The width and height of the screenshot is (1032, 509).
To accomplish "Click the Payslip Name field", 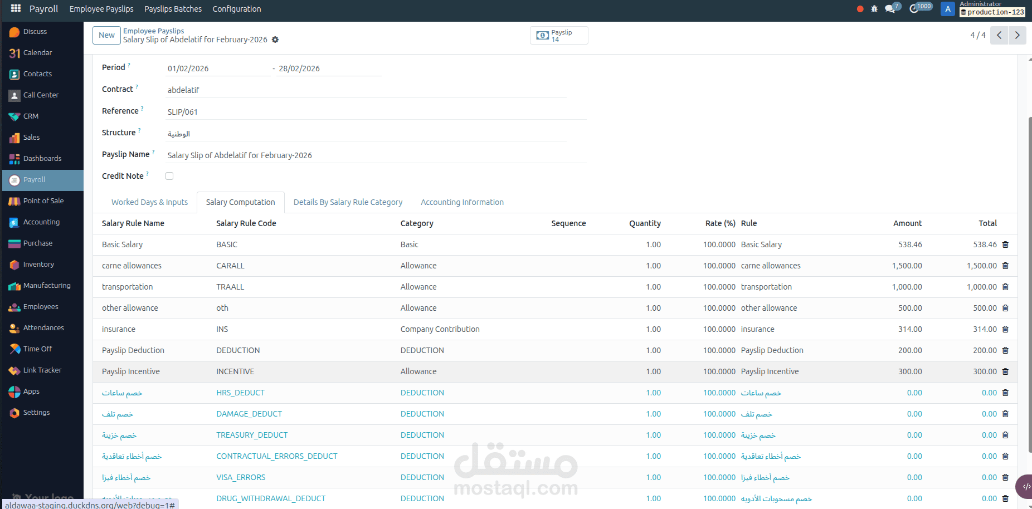I will click(x=376, y=155).
